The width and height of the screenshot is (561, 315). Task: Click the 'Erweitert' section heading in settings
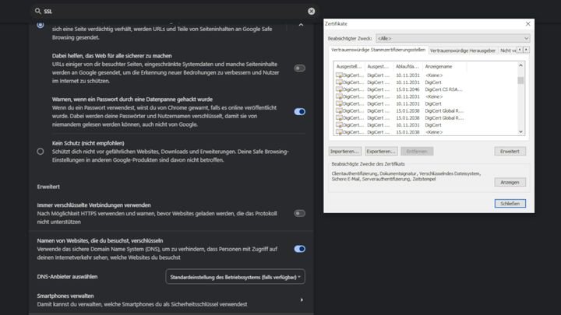48,187
